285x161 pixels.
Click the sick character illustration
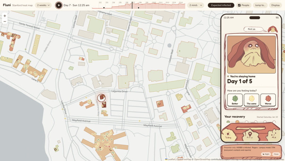(251, 54)
